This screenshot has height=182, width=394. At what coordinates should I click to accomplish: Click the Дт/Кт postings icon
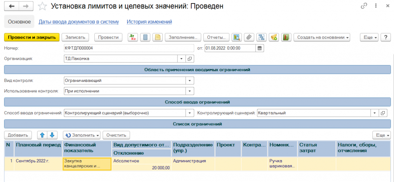pos(132,37)
